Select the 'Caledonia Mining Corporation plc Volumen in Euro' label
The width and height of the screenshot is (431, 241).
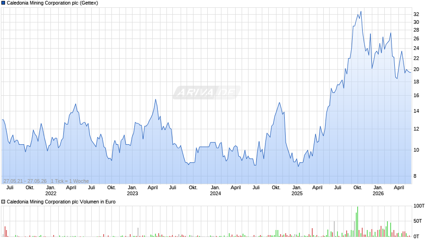pos(61,202)
